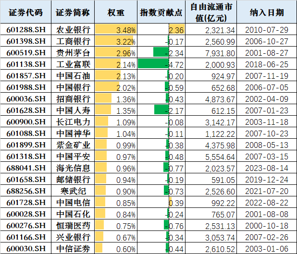
Task: Select cell with code 601288.SH
Action: tap(25, 29)
